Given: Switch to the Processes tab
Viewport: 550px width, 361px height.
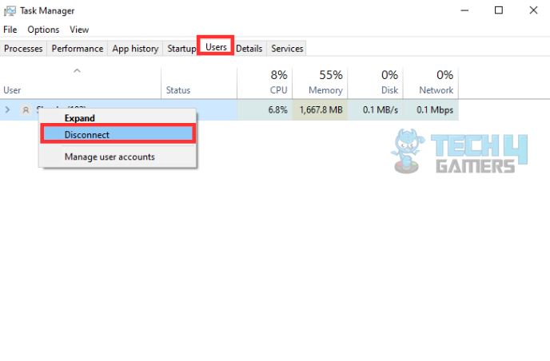Looking at the screenshot, I should tap(23, 49).
